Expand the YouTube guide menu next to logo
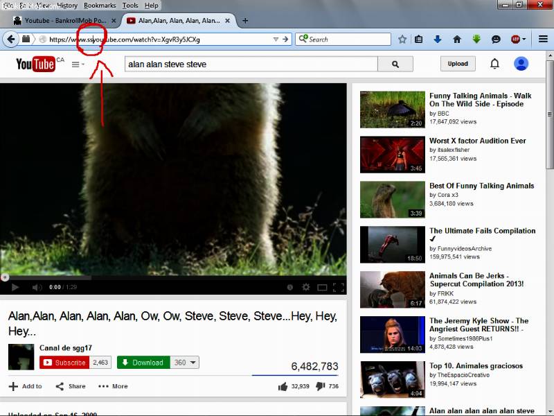This screenshot has height=416, width=554. 78,64
